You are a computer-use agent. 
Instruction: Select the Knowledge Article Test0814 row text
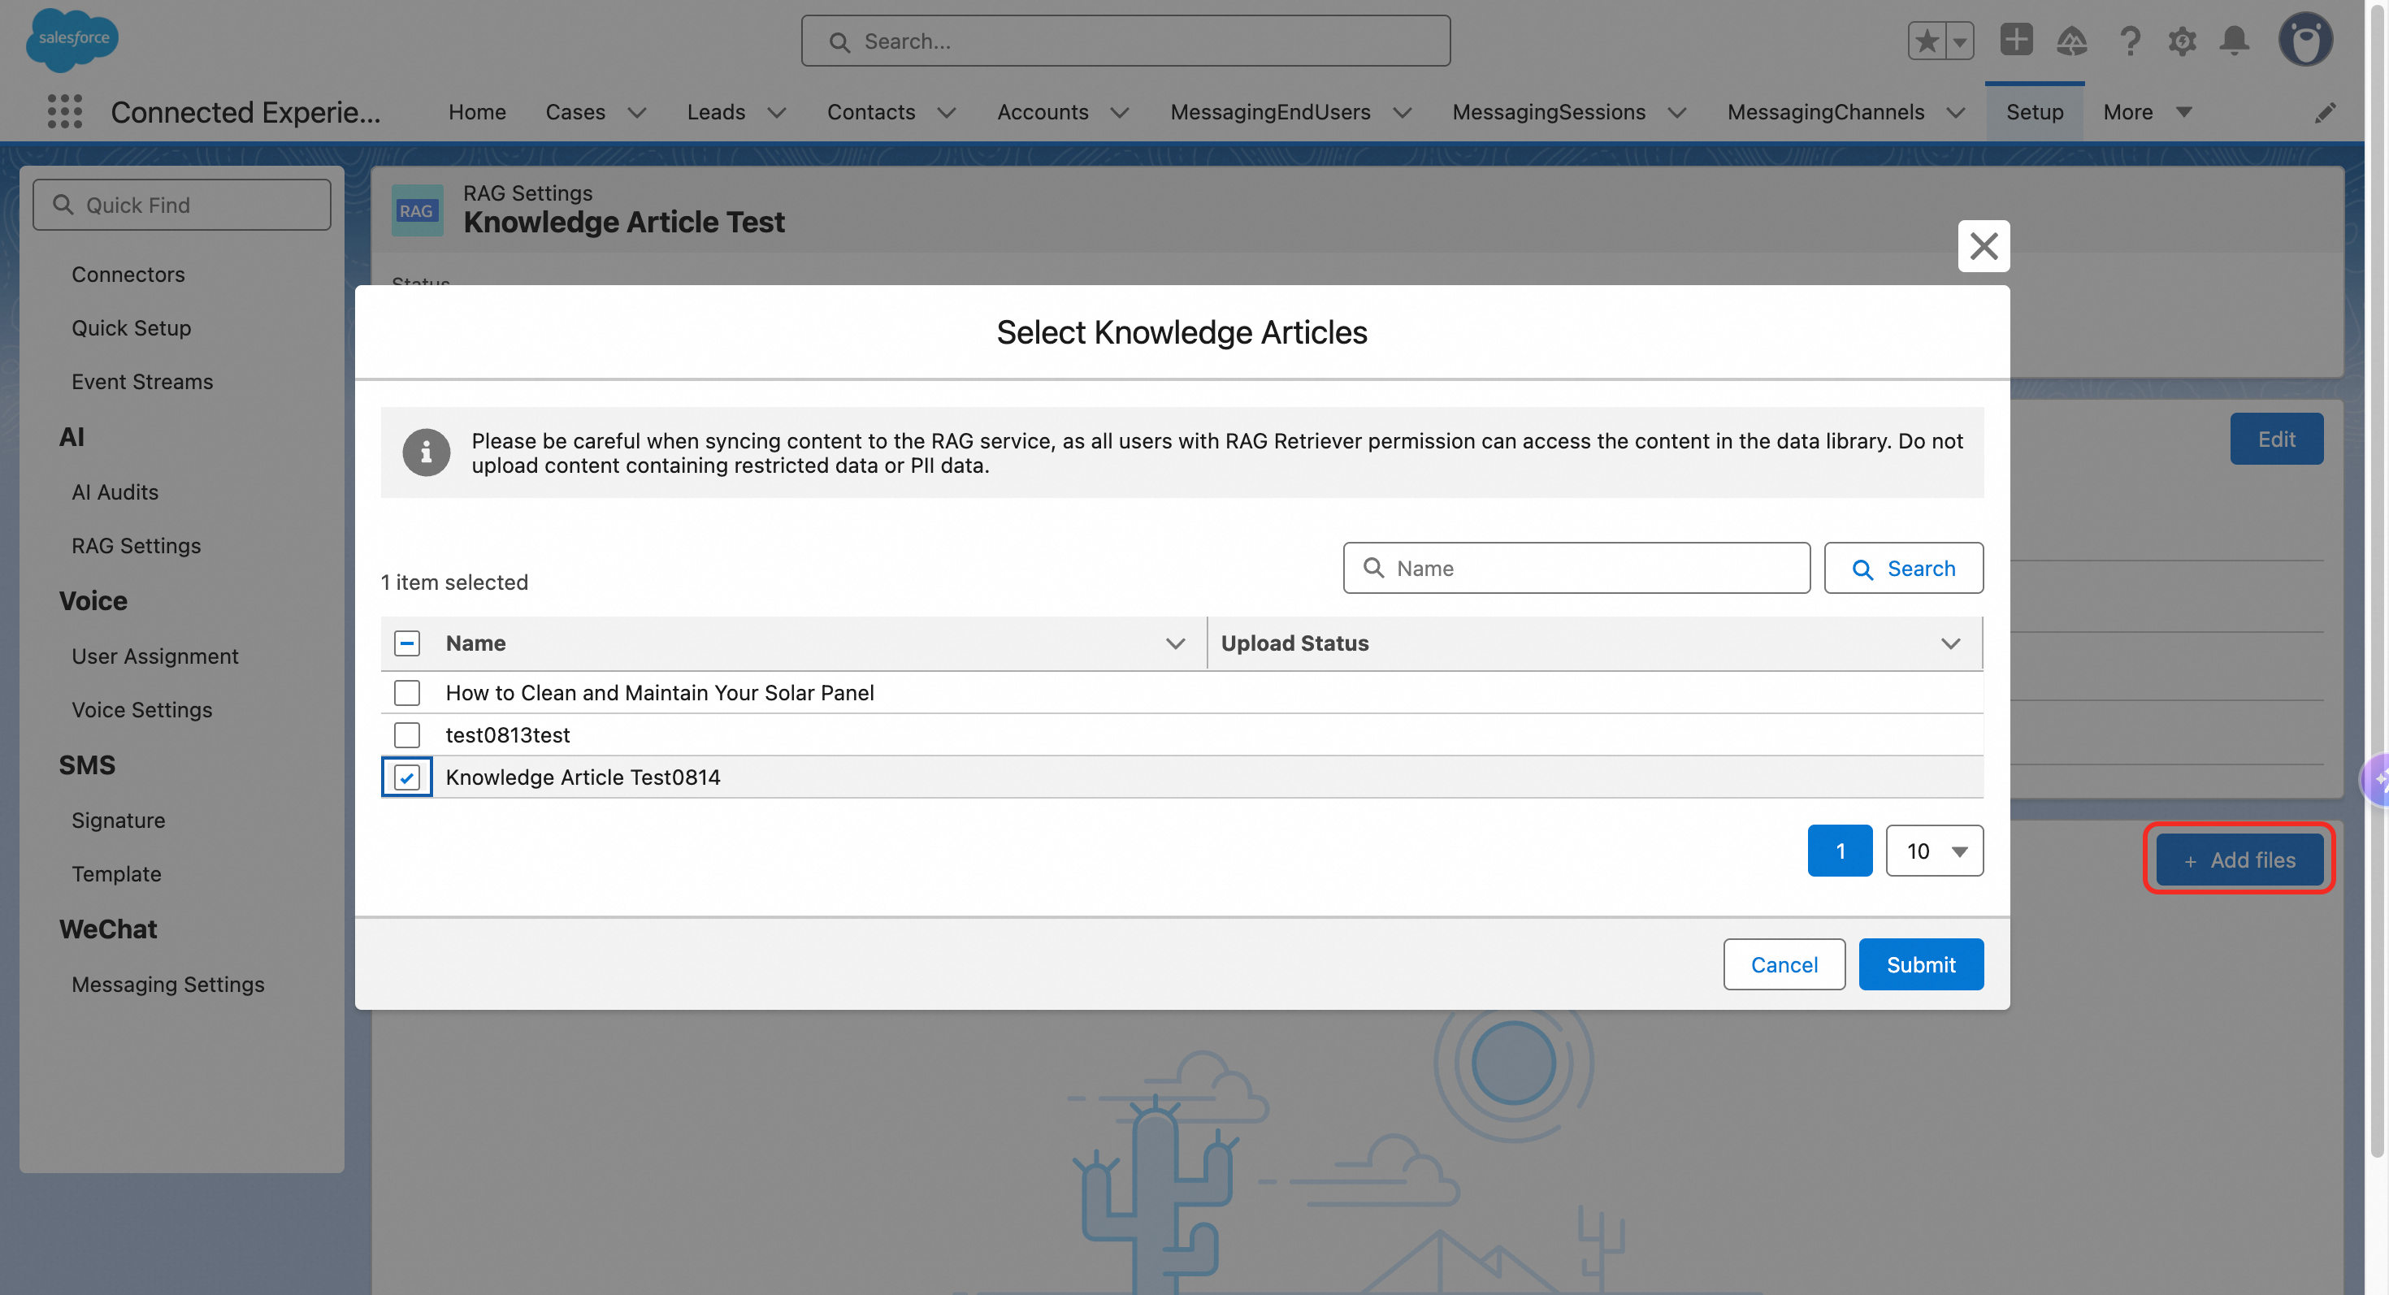click(x=583, y=777)
